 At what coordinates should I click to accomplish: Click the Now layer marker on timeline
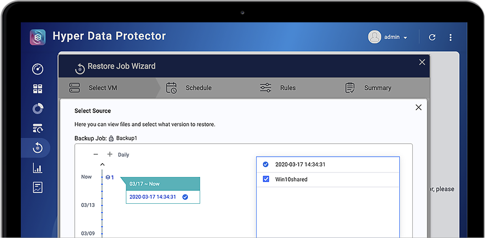[109, 177]
